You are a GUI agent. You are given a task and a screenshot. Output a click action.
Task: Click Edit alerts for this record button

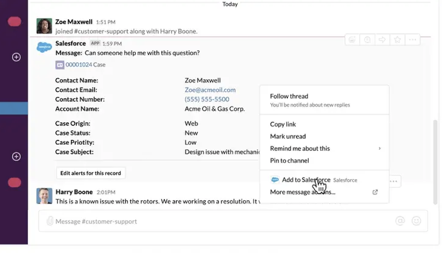[91, 173]
